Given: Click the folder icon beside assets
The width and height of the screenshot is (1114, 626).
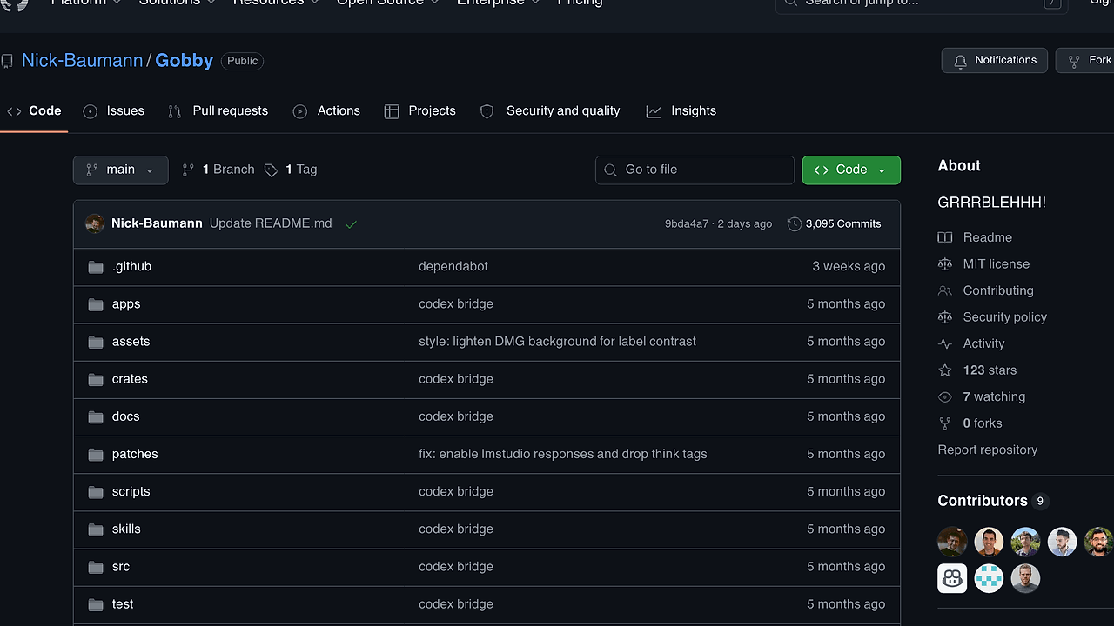Looking at the screenshot, I should tap(96, 342).
